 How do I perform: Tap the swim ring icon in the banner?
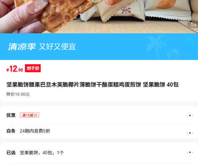(174, 54)
